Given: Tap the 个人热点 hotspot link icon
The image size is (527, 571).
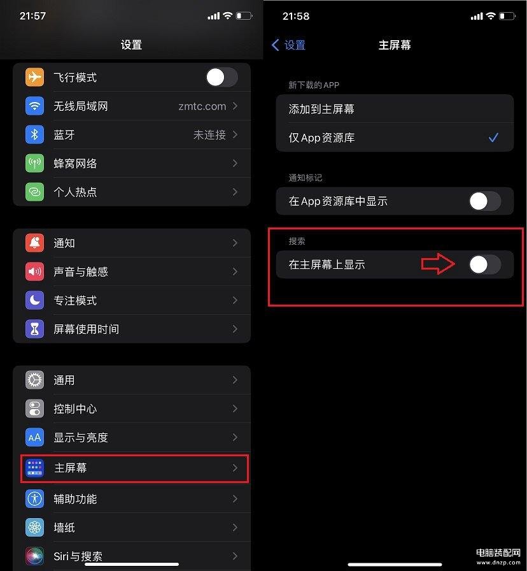Looking at the screenshot, I should 34,192.
